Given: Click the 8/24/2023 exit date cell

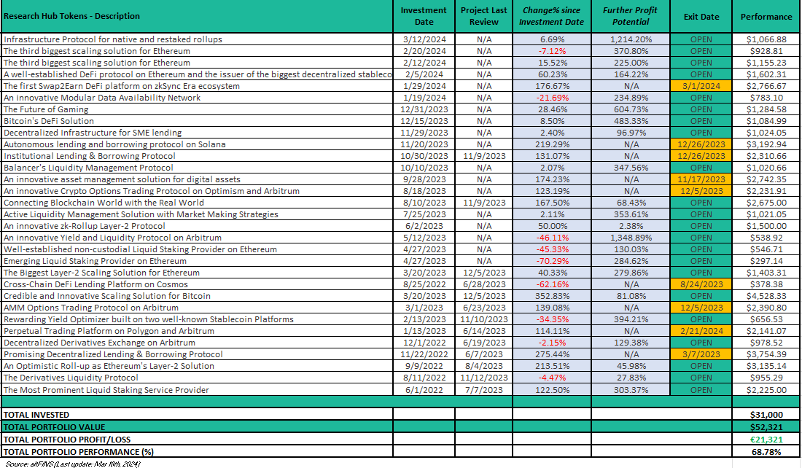Looking at the screenshot, I should pyautogui.click(x=701, y=284).
